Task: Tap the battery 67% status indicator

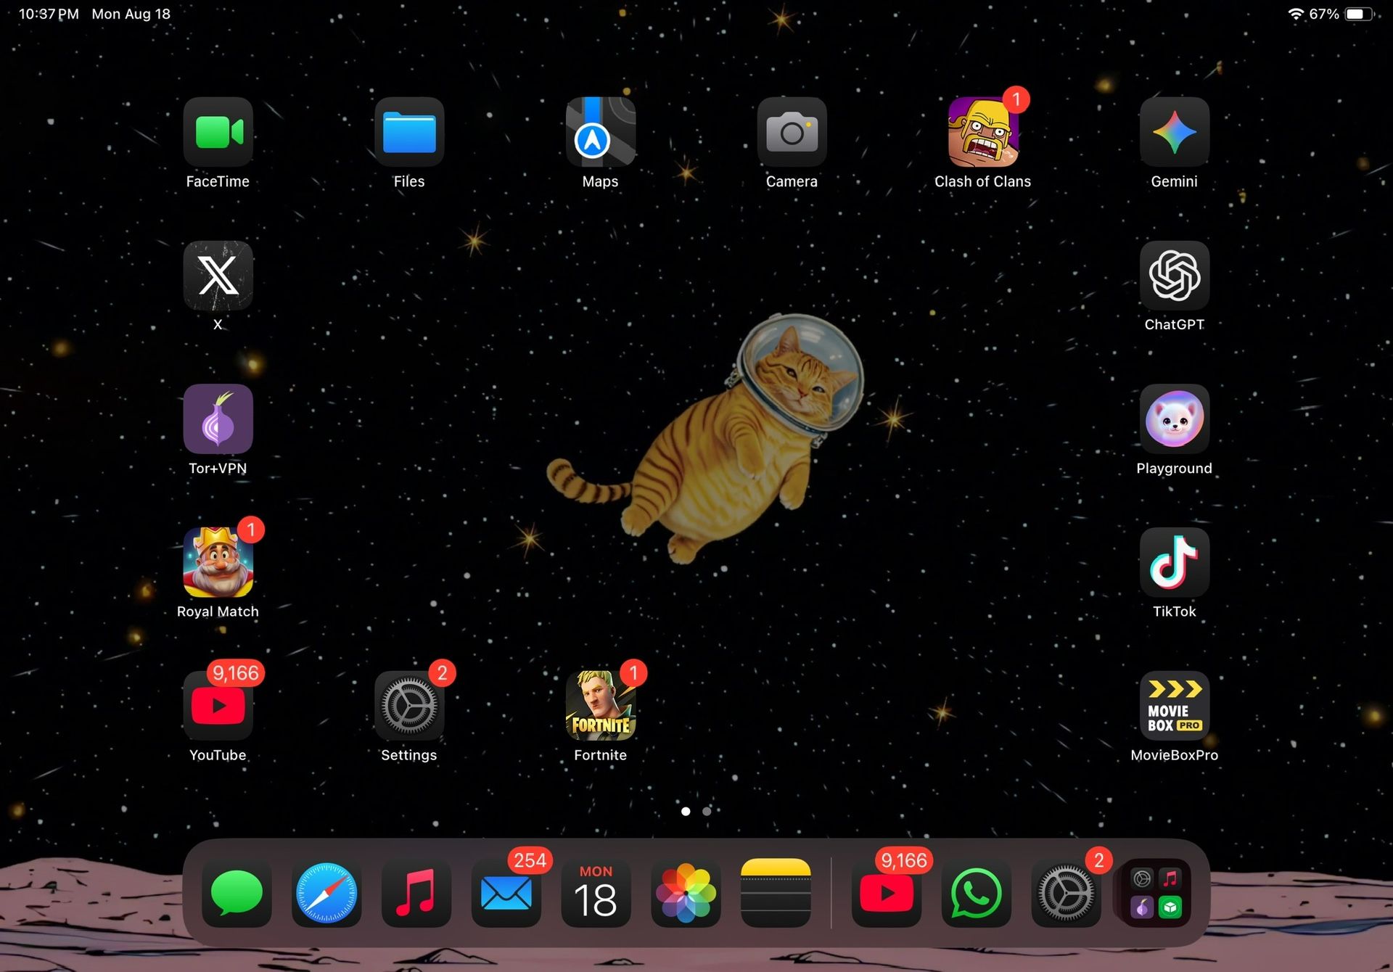Action: 1341,14
